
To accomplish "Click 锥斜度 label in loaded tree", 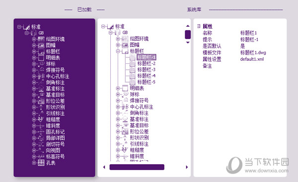I will (x=53, y=126).
